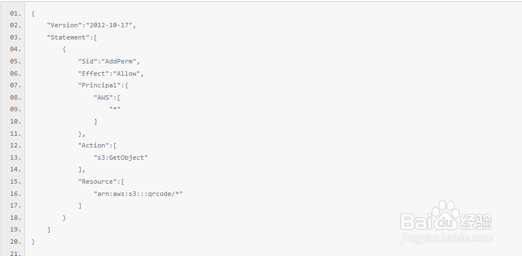Click the "Version" key in the code

click(64, 25)
